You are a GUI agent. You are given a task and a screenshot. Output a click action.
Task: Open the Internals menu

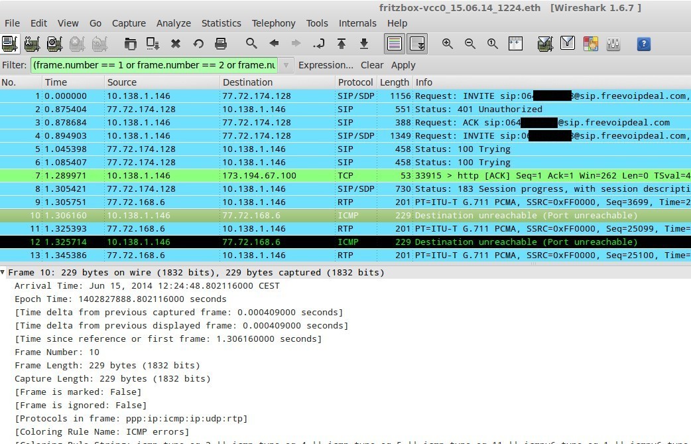coord(357,23)
